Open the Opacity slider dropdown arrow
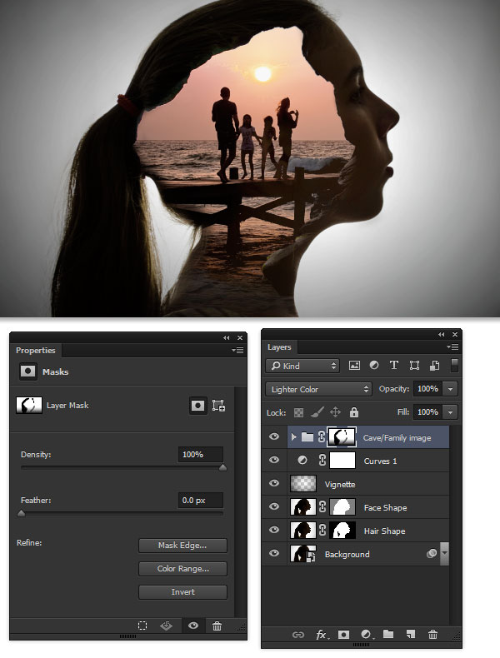Screen dimensions: 500x658 tap(451, 389)
